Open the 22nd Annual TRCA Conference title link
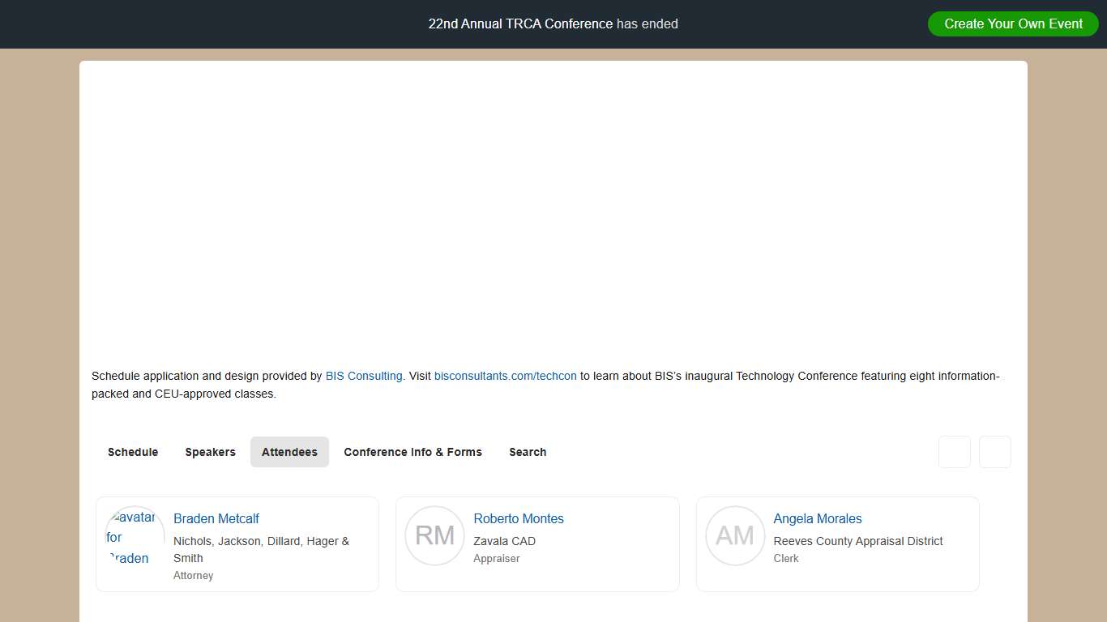1107x622 pixels. (x=520, y=24)
